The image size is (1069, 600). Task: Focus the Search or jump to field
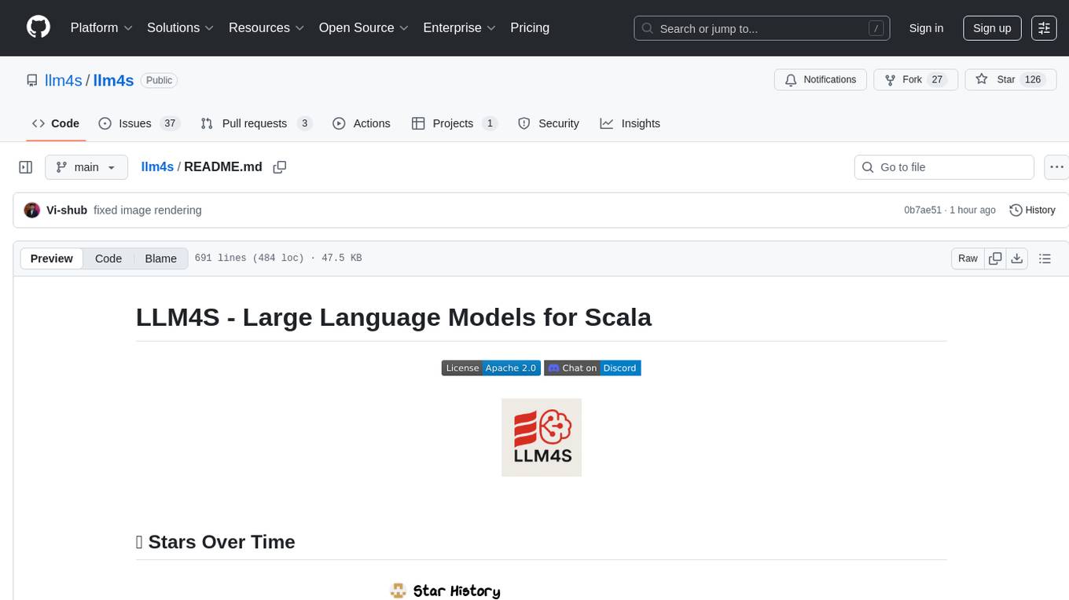pyautogui.click(x=762, y=28)
